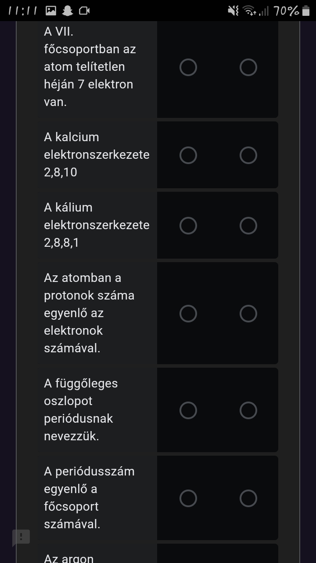Choose first radio for periódusszám statement
Image resolution: width=316 pixels, height=563 pixels.
pyautogui.click(x=188, y=498)
